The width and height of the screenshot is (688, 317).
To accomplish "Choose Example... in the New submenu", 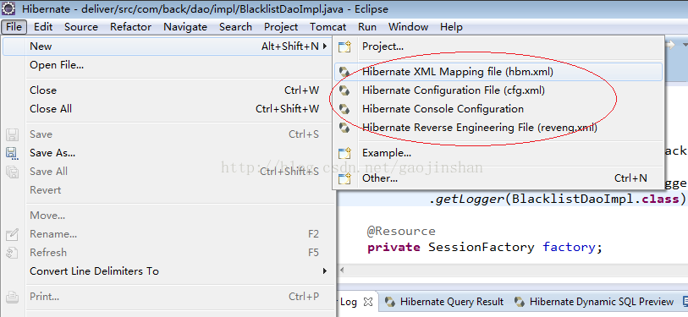I will 498,154.
